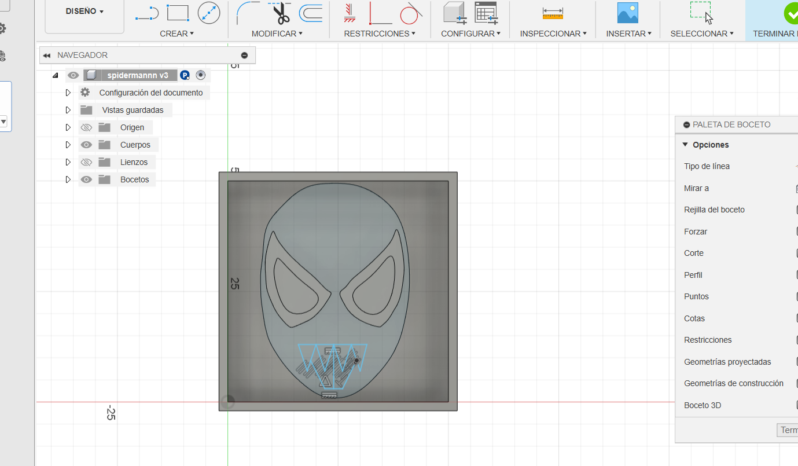798x466 pixels.
Task: Expand the Bocetos node
Action: 68,179
